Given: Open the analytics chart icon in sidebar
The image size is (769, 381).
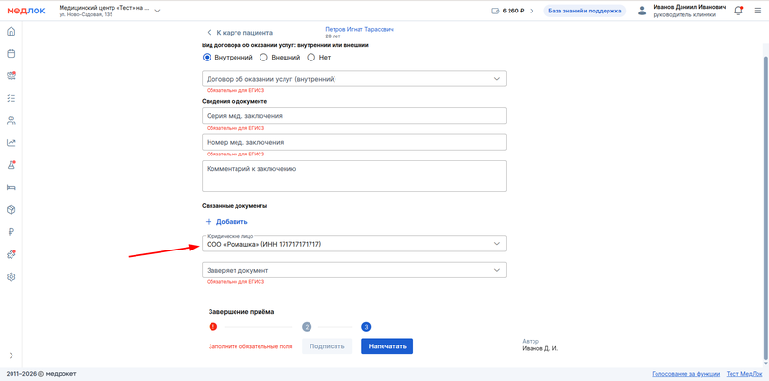Looking at the screenshot, I should click(12, 142).
